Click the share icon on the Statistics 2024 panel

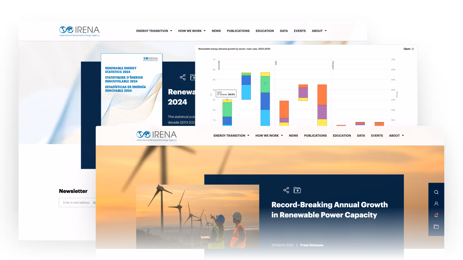[183, 77]
